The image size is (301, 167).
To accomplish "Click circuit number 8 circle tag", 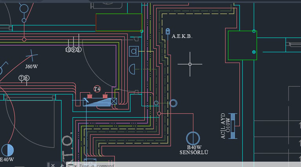I will click(x=78, y=50).
